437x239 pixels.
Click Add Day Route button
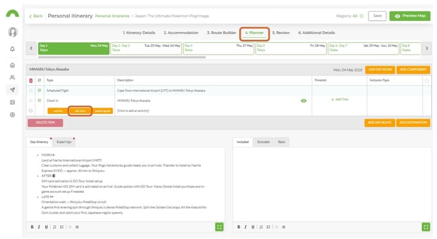(380, 122)
